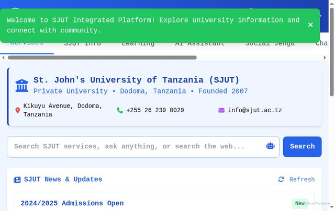
Task: Open the AI Assistant tab
Action: click(x=200, y=44)
